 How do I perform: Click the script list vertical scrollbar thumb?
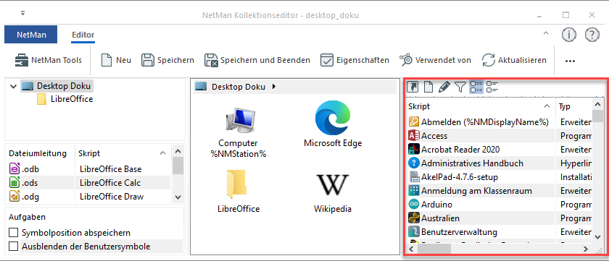pos(597,116)
